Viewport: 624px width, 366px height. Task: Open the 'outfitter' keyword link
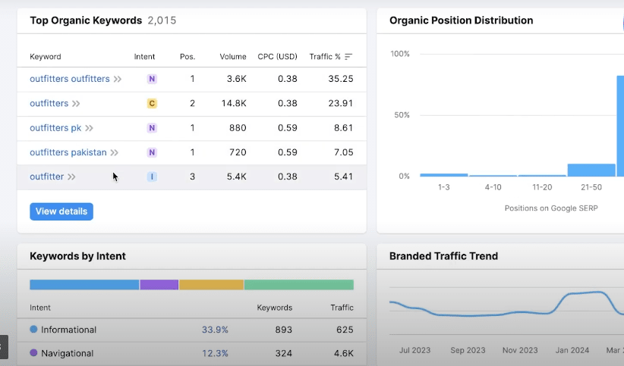coord(46,177)
